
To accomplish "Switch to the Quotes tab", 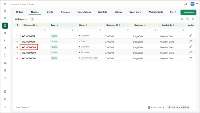I will [35, 12].
